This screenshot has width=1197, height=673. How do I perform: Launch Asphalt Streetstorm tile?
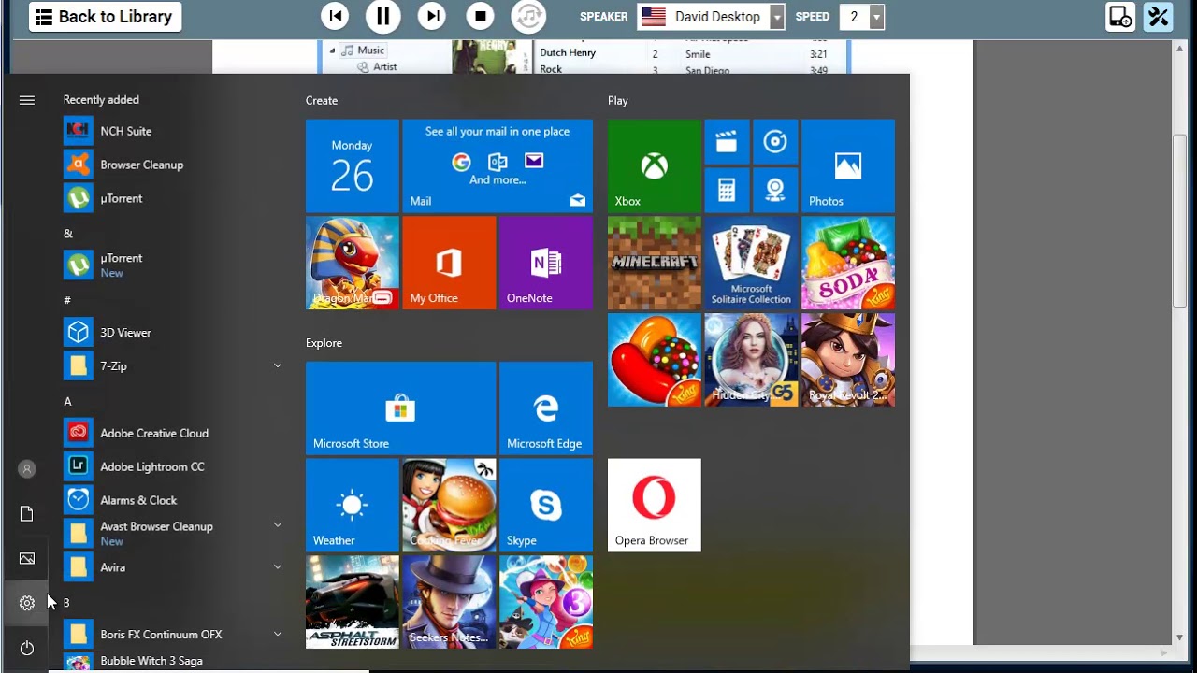pos(352,602)
